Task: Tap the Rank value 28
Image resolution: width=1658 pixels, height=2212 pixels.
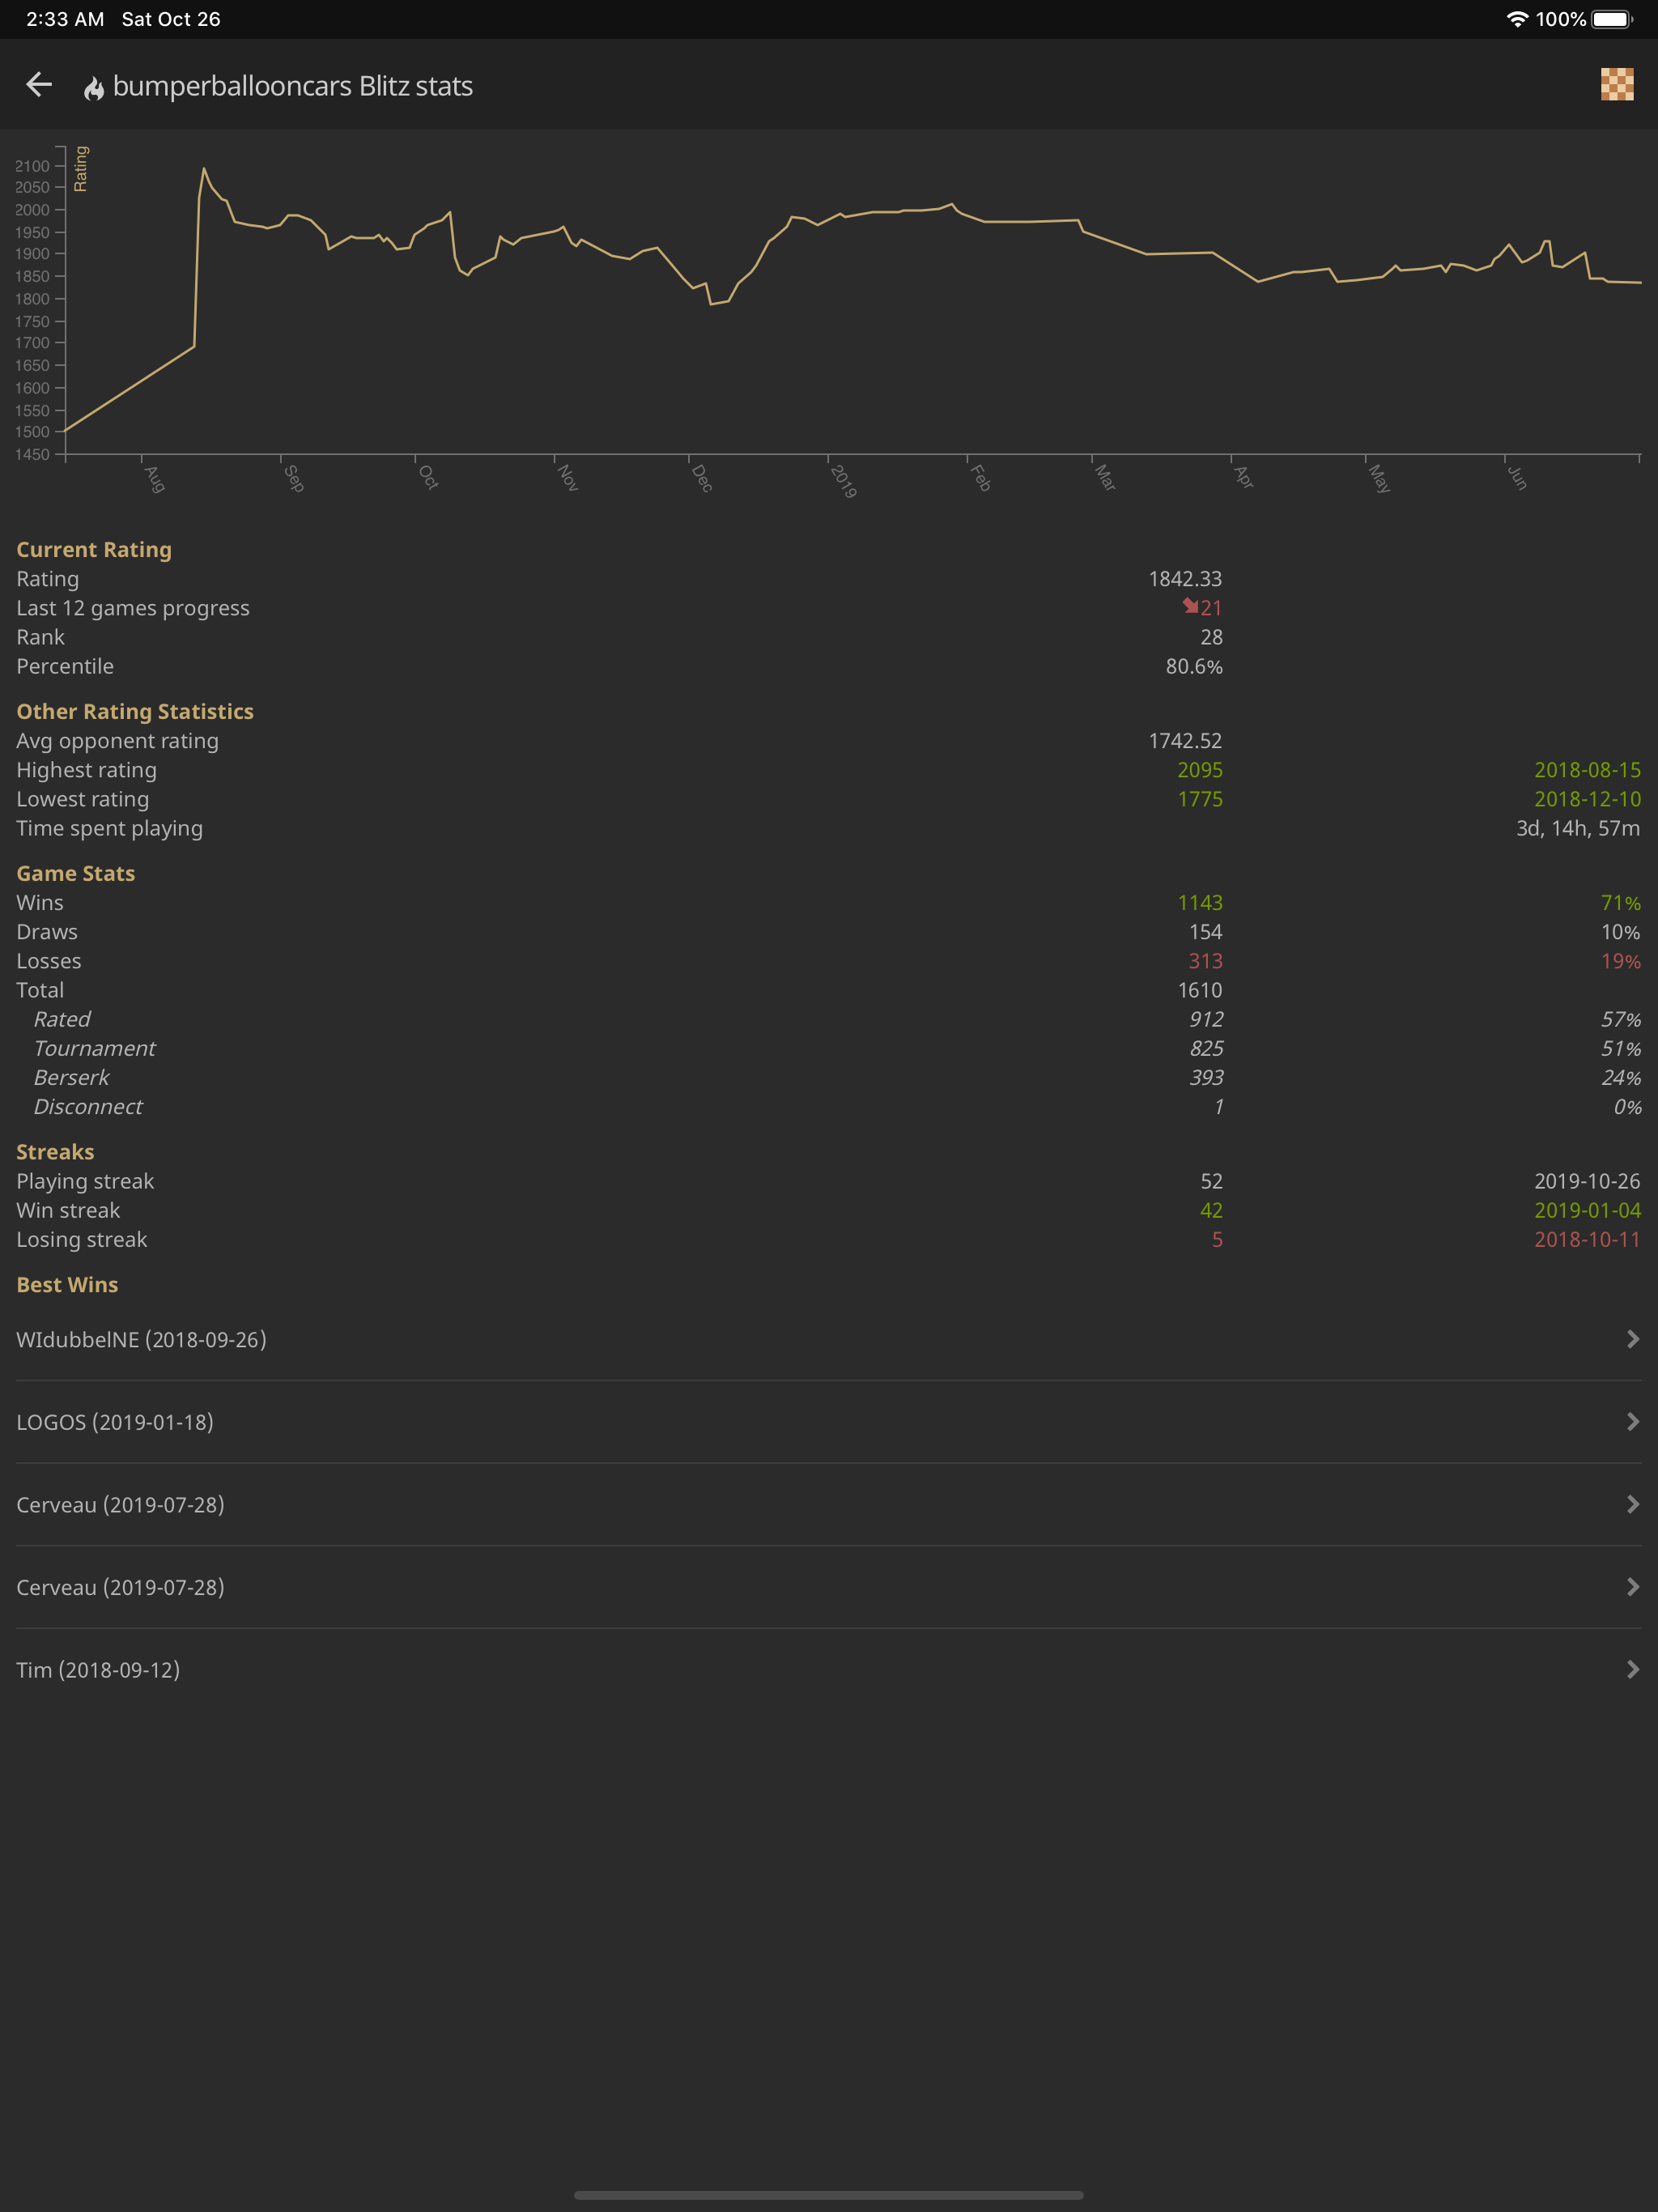Action: tap(1211, 637)
